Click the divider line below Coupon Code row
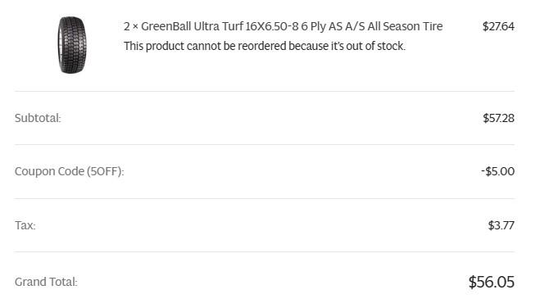Image resolution: width=540 pixels, height=308 pixels. (x=265, y=198)
